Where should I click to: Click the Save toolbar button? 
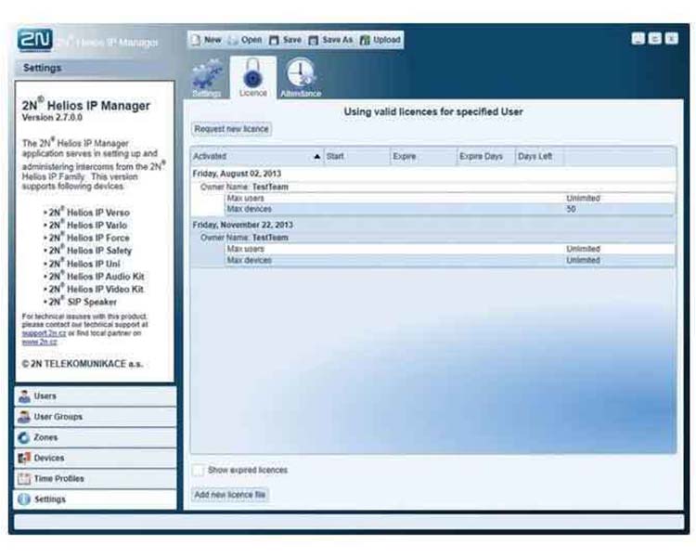(x=286, y=40)
